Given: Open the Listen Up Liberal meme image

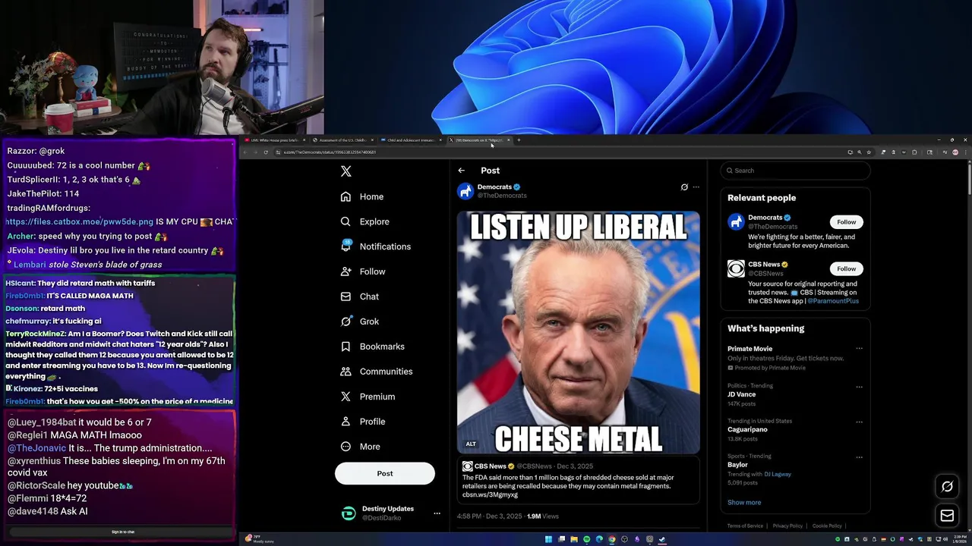Looking at the screenshot, I should 579,332.
